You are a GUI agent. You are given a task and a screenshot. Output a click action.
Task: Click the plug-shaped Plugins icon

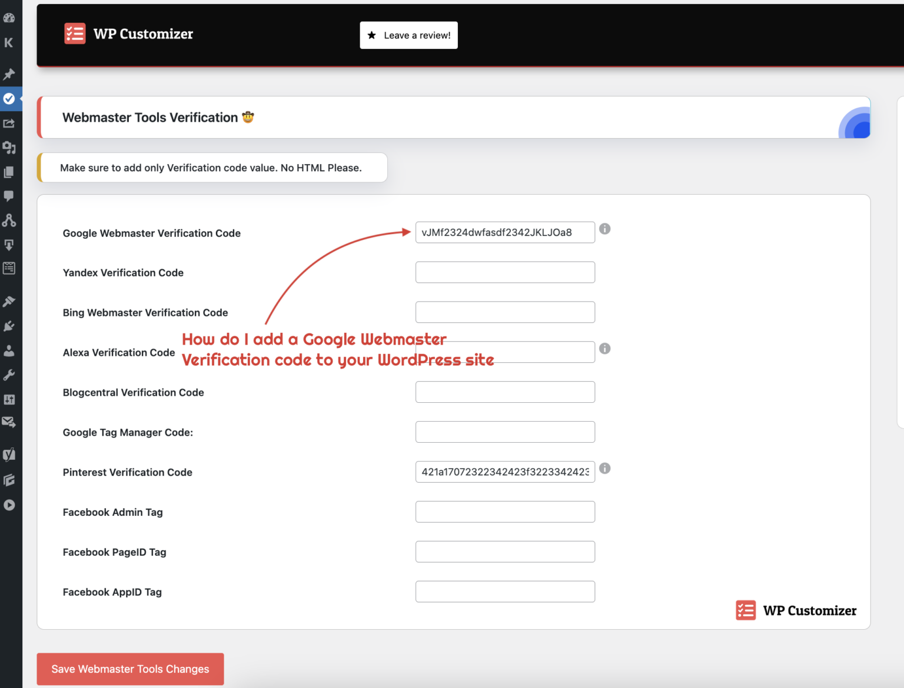pyautogui.click(x=9, y=326)
